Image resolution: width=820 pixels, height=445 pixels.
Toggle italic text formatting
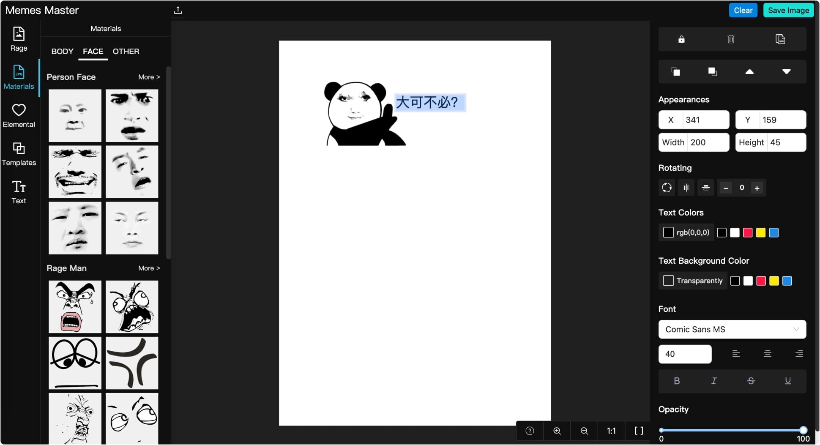[714, 381]
